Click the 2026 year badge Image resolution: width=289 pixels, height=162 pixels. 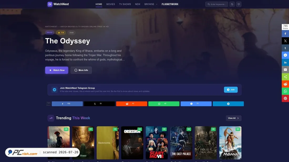(x=71, y=32)
